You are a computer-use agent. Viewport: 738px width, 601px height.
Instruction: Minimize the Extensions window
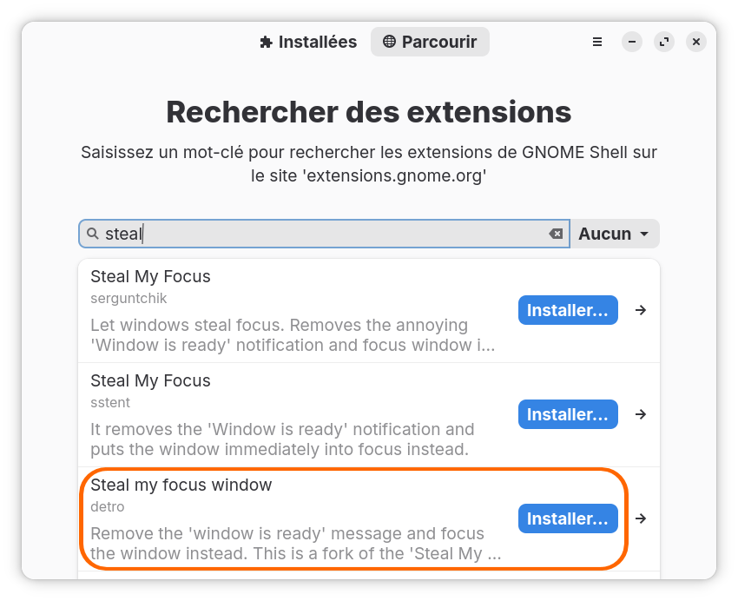click(632, 42)
